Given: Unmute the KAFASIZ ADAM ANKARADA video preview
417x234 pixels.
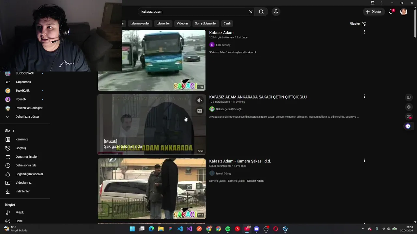Looking at the screenshot, I should click(x=200, y=100).
